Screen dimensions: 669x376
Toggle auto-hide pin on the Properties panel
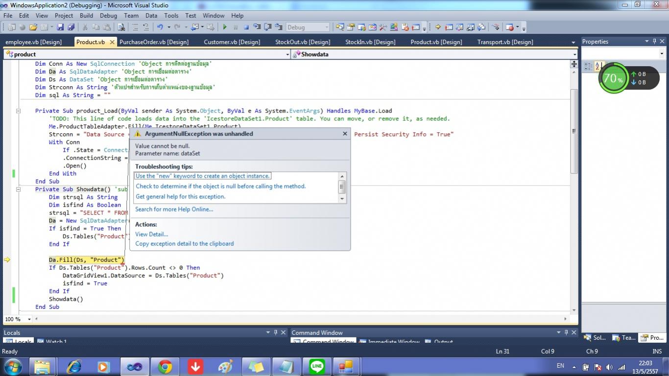click(654, 42)
